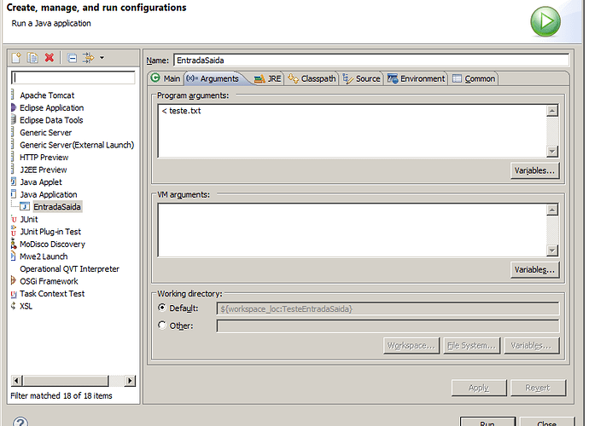Select the XSL icon

[14, 306]
